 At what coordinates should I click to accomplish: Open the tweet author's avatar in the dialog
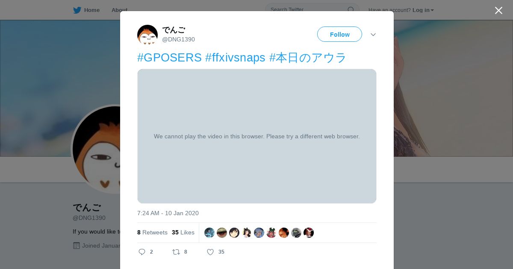147,35
